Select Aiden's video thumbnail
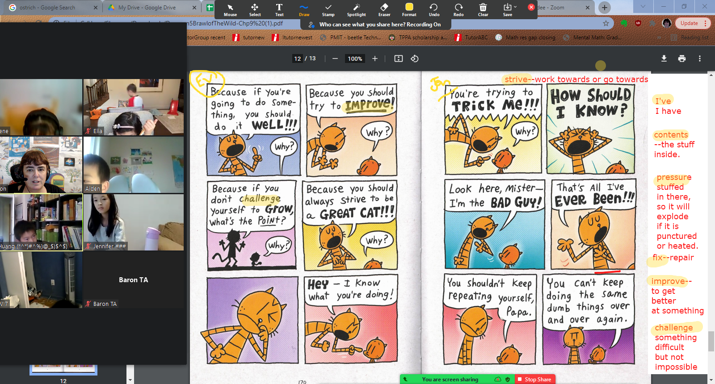This screenshot has width=715, height=384. tap(134, 165)
